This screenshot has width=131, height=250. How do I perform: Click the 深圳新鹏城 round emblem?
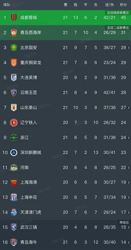[x=14, y=152]
